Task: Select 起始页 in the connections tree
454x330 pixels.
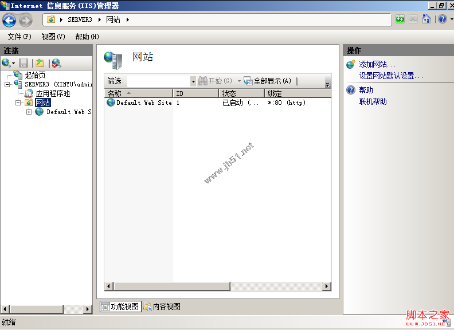Action: 35,75
